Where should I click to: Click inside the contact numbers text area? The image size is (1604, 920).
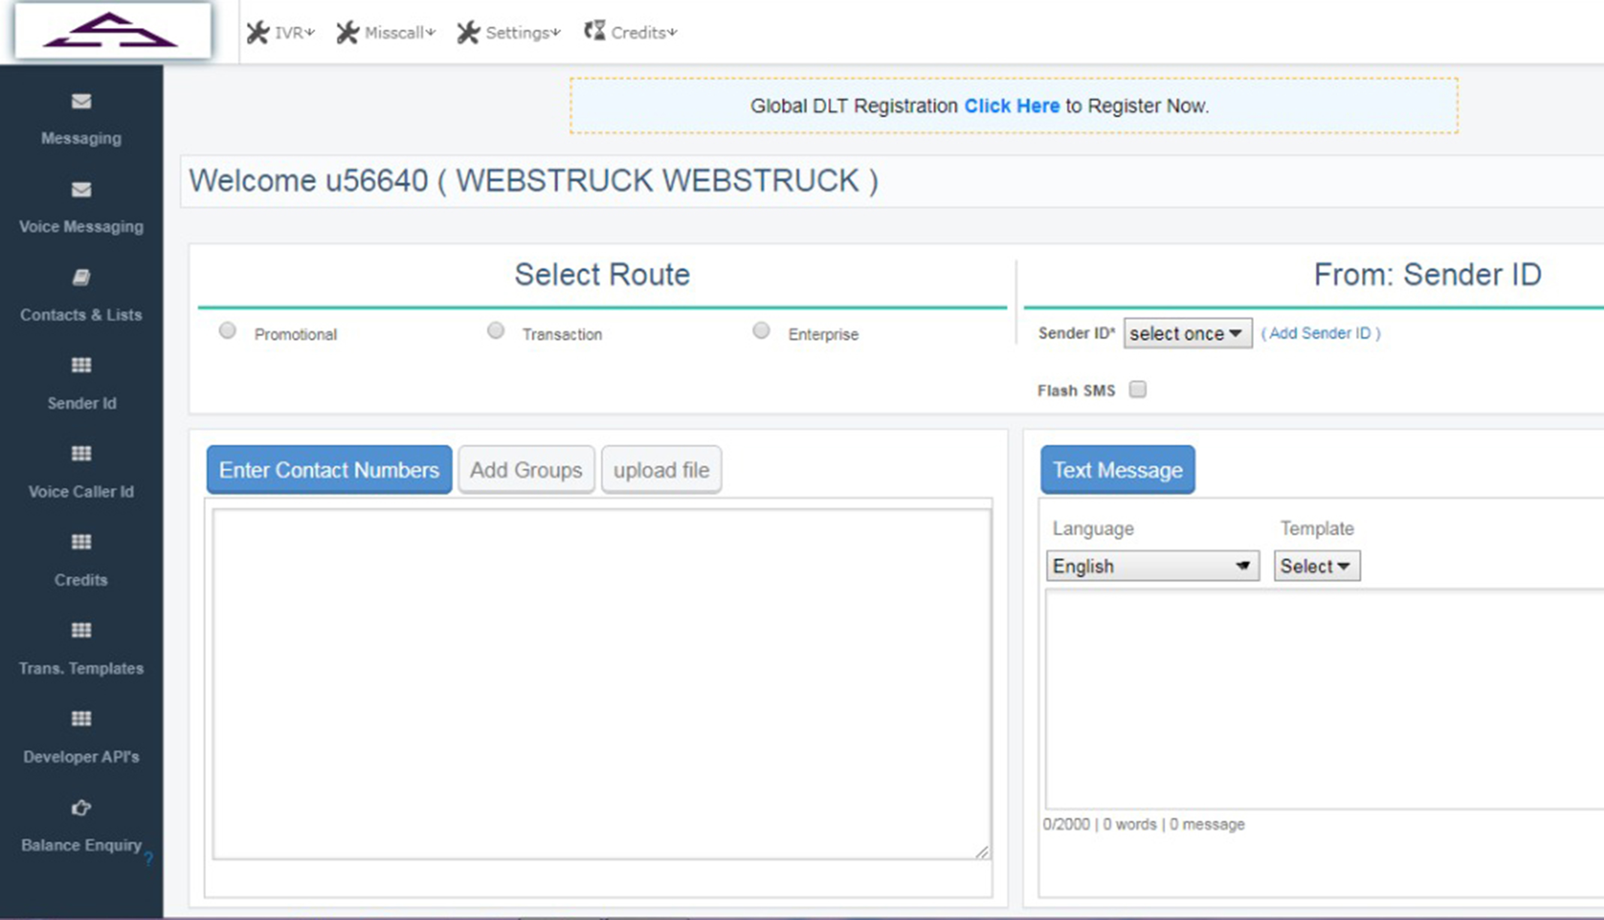pyautogui.click(x=602, y=684)
